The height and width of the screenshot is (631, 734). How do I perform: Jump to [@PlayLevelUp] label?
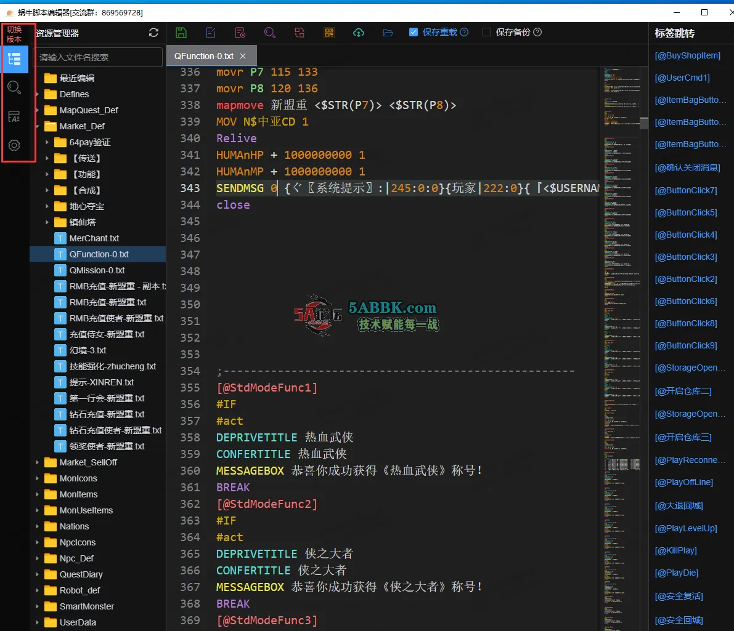[686, 528]
